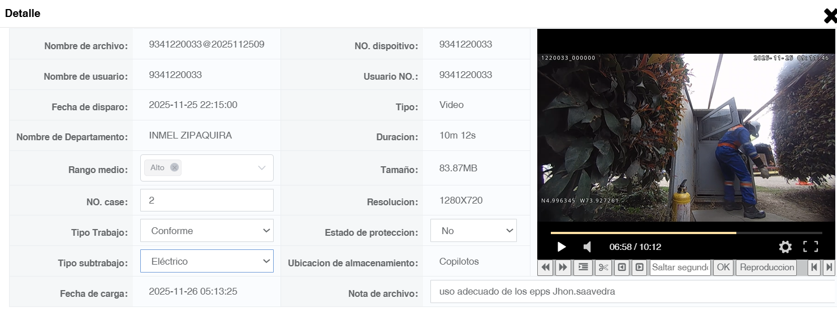837x311 pixels.
Task: Click the resolution value 1280X720
Action: coord(461,200)
